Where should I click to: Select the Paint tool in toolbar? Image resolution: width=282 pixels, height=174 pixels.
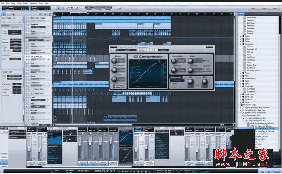click(77, 8)
